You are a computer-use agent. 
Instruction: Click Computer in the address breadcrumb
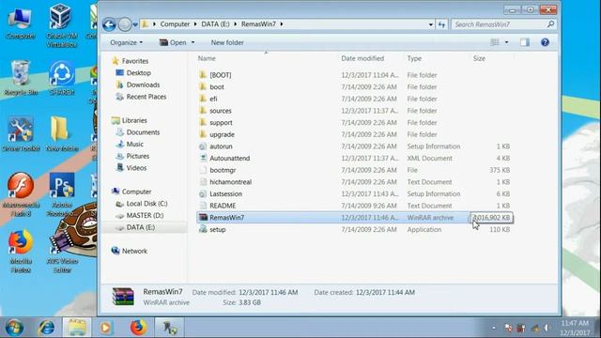[x=175, y=24]
